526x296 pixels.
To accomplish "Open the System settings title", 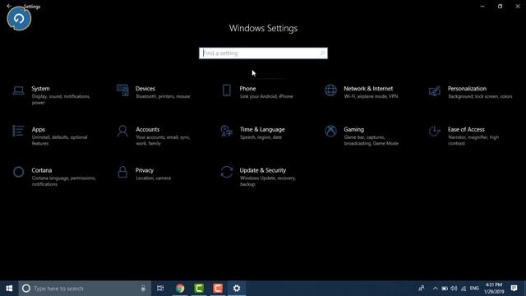I will (x=40, y=89).
